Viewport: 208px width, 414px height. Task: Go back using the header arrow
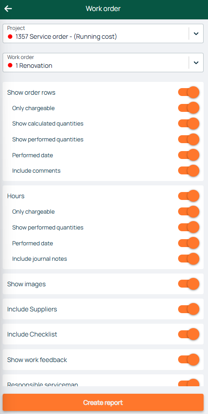[x=8, y=9]
